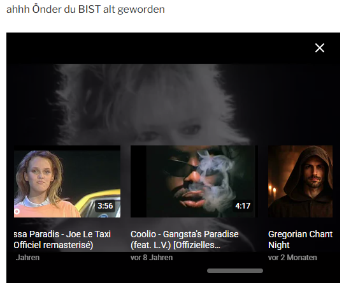
Task: Click the 'Joe Le Taxi' video title
Action: pos(62,240)
